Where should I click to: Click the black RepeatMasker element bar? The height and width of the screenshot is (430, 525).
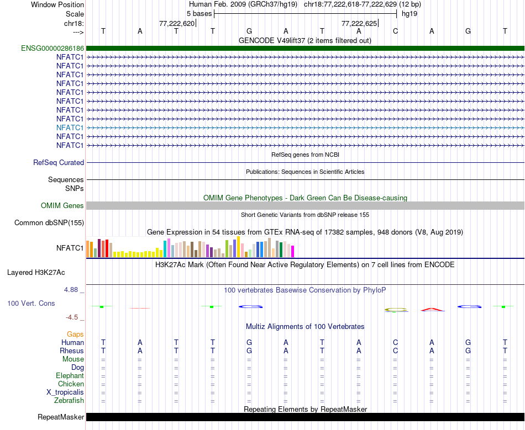coord(305,417)
